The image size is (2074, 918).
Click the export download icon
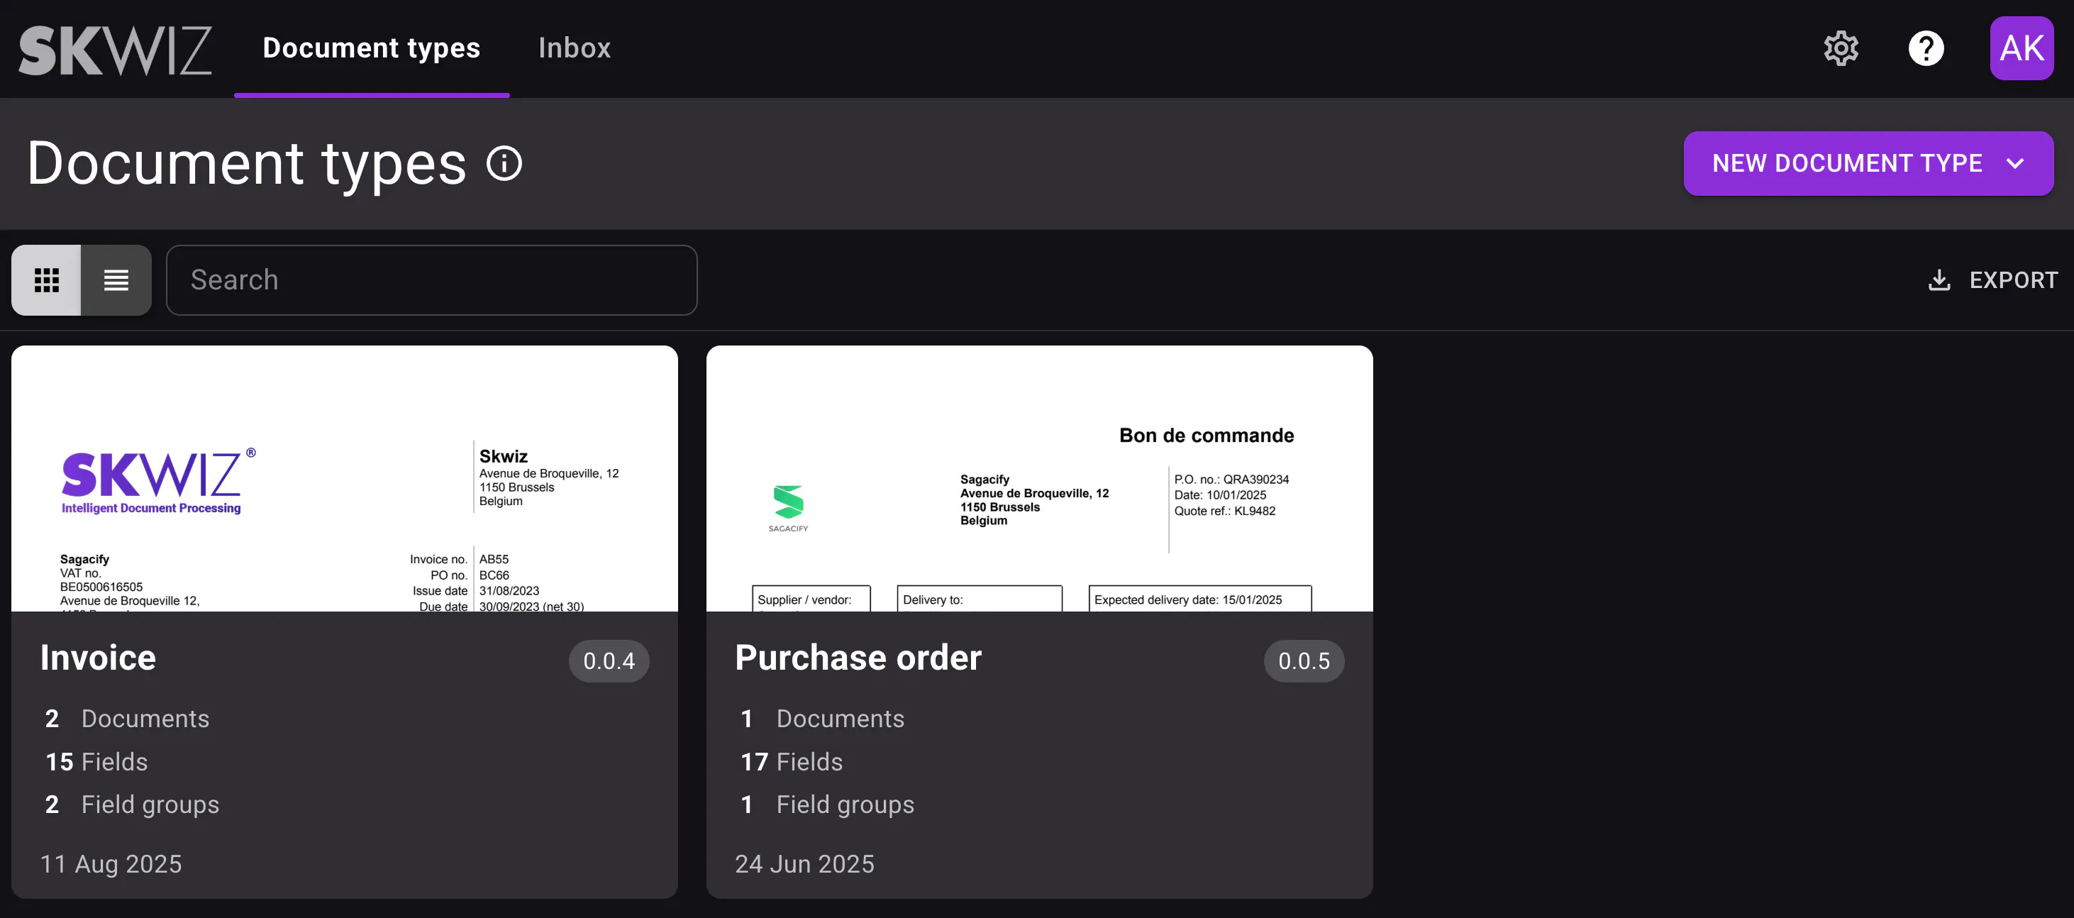coord(1939,280)
